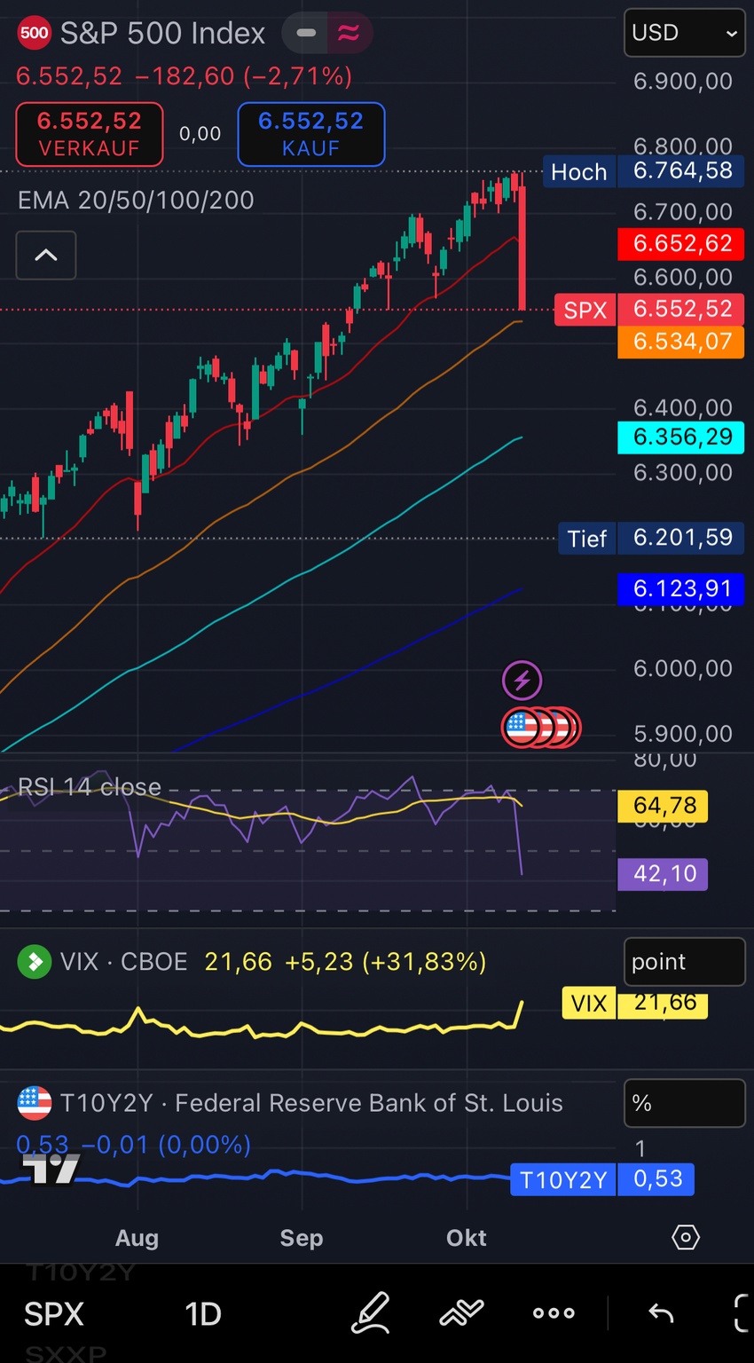Tap the US flag economic events icons

coord(540,728)
